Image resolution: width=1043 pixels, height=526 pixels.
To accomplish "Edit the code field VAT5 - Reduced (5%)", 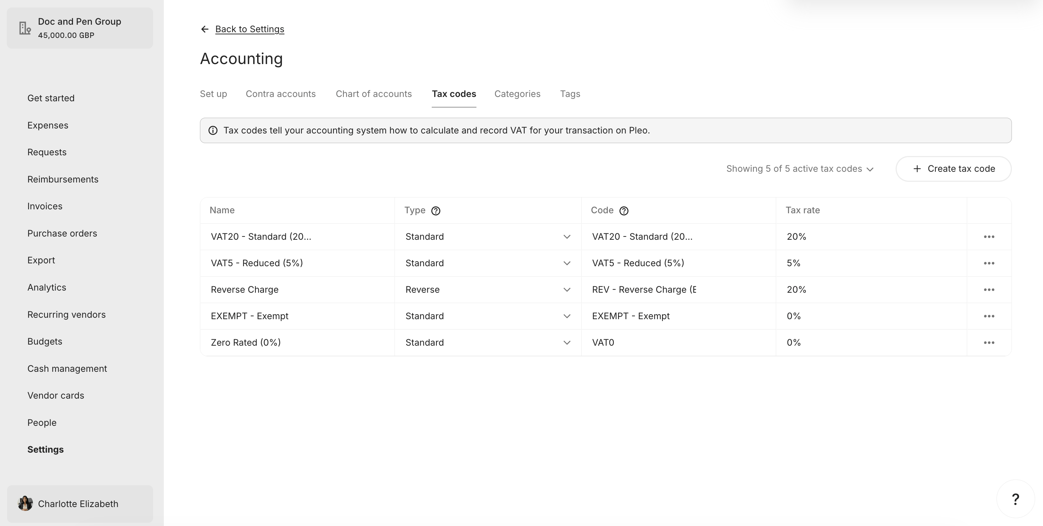I will pyautogui.click(x=679, y=263).
